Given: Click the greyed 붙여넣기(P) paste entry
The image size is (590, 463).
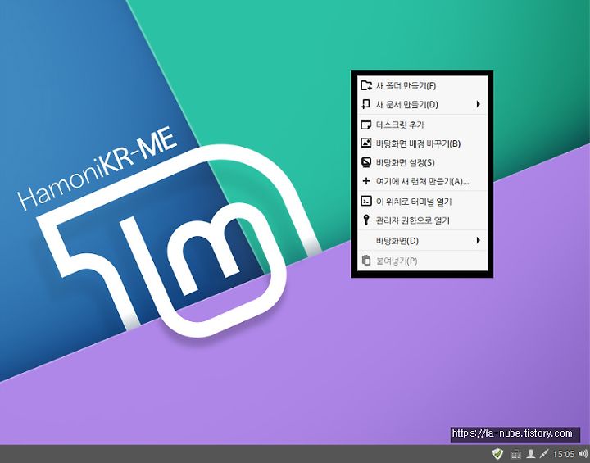Looking at the screenshot, I should tap(422, 261).
